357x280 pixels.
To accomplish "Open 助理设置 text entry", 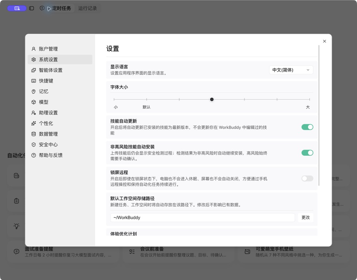I will (x=48, y=113).
